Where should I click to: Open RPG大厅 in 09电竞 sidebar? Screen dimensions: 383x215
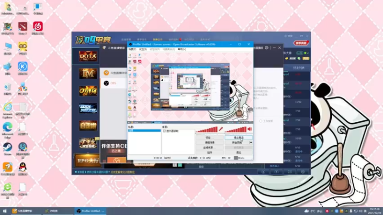88,161
